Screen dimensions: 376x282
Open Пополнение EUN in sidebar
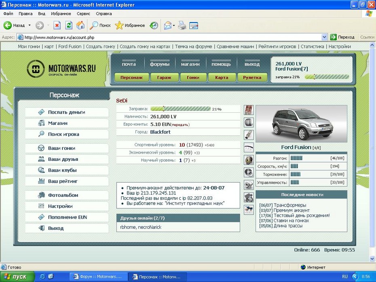point(67,217)
